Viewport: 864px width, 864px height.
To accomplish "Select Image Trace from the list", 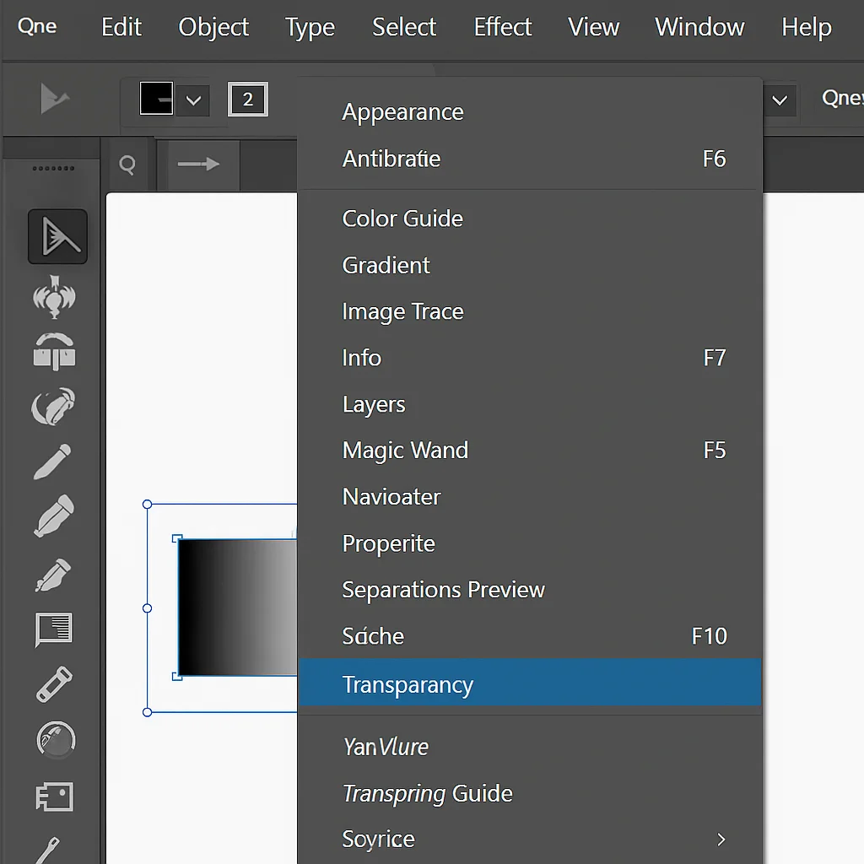I will pyautogui.click(x=530, y=311).
